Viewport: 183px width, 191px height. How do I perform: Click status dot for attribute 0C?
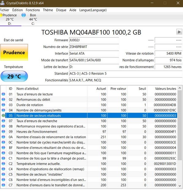(x=3, y=142)
